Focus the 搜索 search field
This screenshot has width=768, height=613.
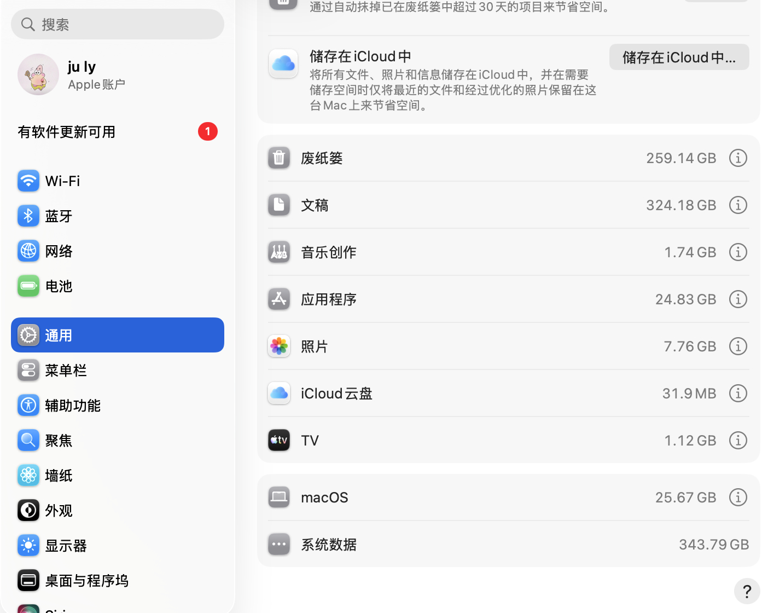click(x=118, y=24)
